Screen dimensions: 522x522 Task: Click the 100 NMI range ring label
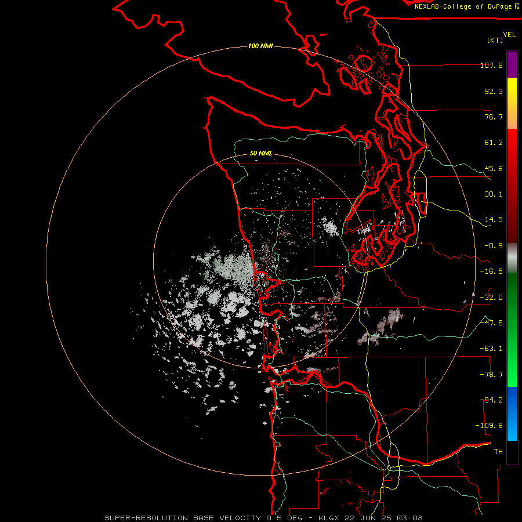(x=260, y=46)
